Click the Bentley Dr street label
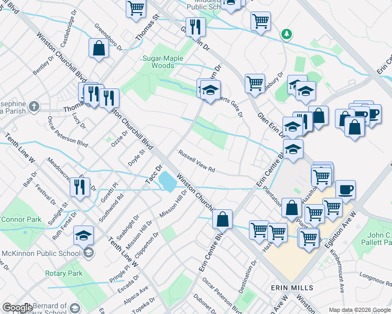The image size is (392, 314). (x=43, y=65)
